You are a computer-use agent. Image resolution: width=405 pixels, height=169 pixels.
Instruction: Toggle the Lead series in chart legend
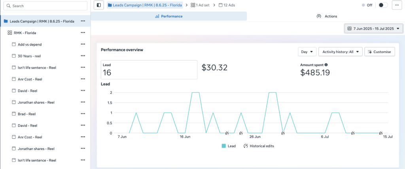coord(229,146)
